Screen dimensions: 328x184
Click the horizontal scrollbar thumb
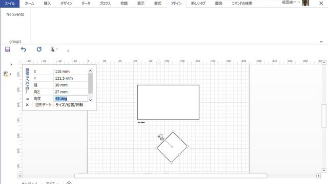[171, 176]
